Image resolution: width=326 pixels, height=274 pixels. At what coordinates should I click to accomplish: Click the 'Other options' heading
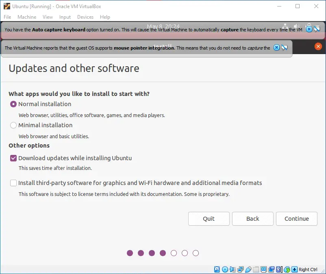[29, 146]
